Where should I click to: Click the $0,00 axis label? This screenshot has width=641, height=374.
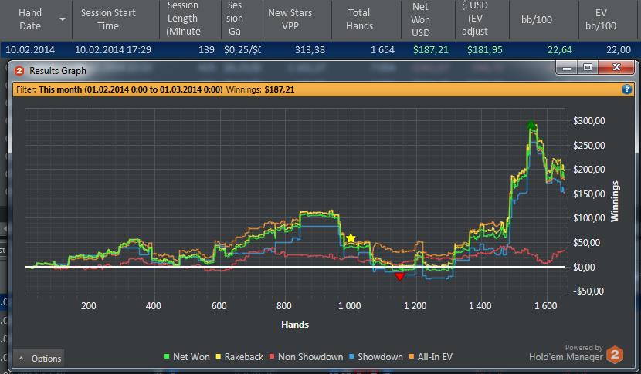coord(583,267)
